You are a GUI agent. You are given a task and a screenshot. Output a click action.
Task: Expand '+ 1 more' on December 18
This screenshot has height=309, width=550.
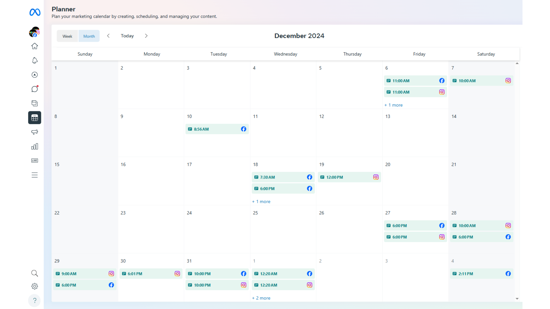pyautogui.click(x=261, y=201)
